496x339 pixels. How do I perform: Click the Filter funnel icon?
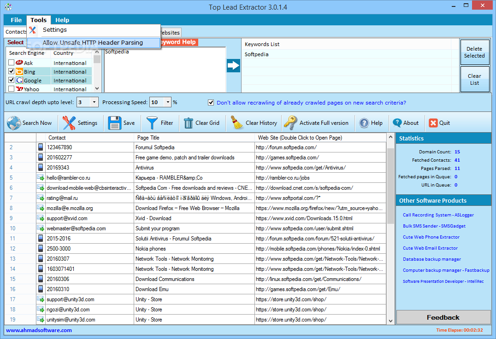click(152, 123)
